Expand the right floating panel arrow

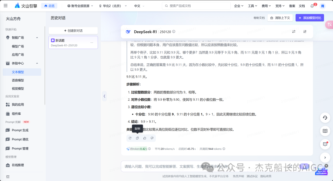(325, 158)
